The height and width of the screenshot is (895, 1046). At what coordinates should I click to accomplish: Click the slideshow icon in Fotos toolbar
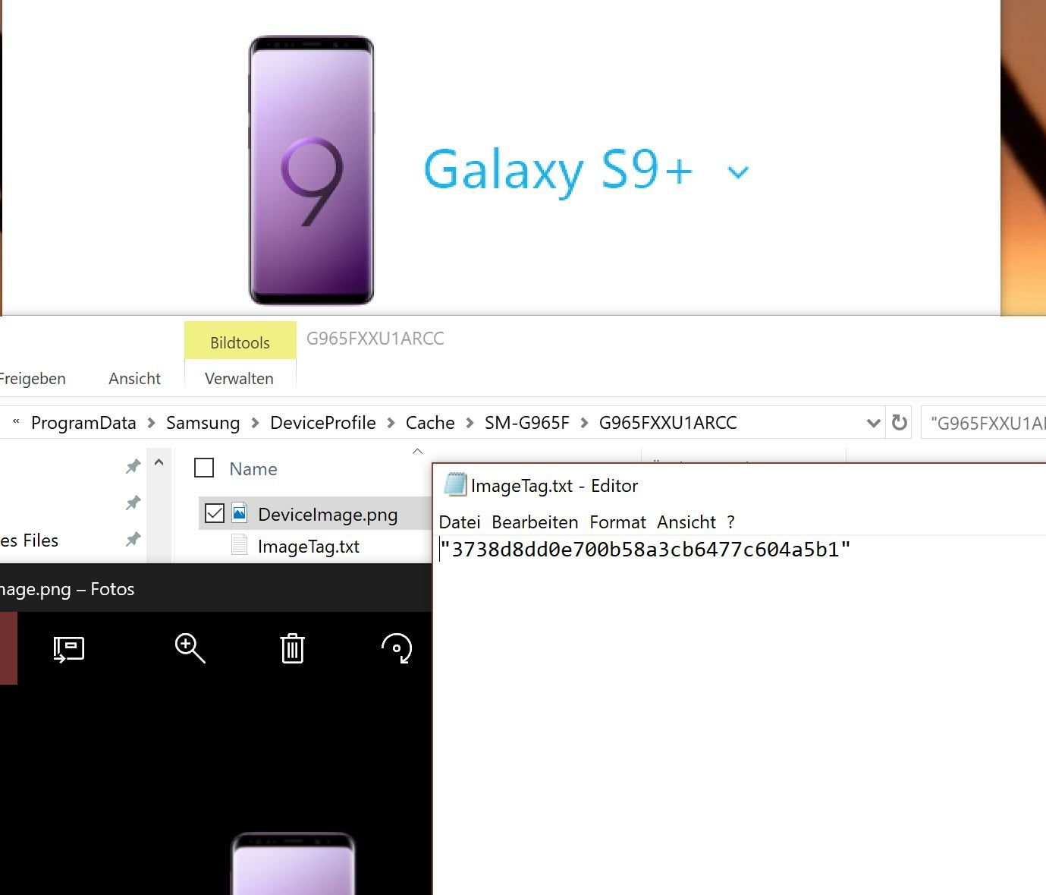tap(68, 649)
